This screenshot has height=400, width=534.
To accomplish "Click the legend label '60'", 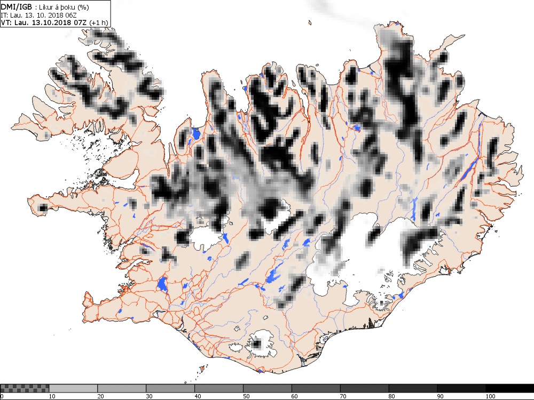I will click(295, 396).
